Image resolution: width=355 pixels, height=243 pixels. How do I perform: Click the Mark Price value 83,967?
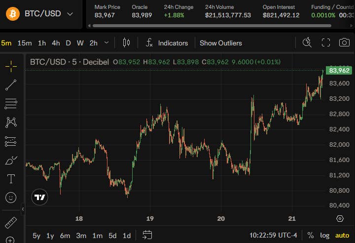pos(105,15)
